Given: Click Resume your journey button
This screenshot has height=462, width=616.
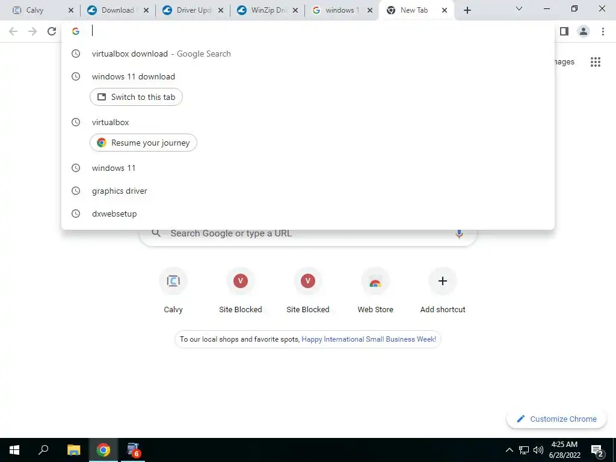Looking at the screenshot, I should (143, 143).
